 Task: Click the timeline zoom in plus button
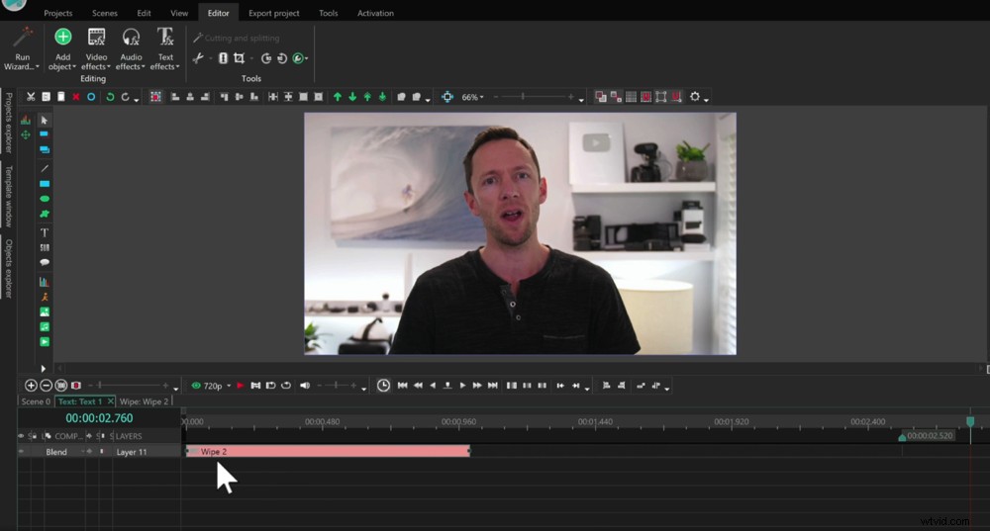pos(31,386)
